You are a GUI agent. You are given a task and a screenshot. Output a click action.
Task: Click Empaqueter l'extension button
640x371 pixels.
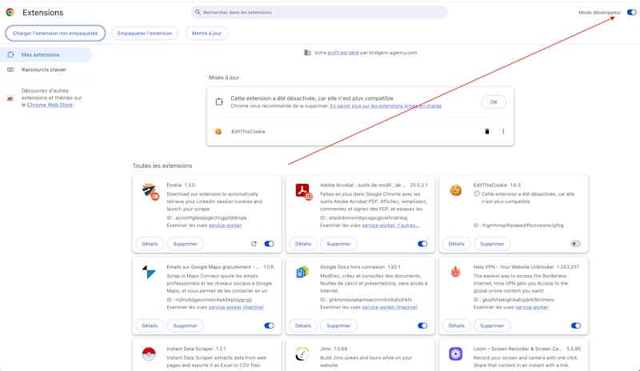coord(145,33)
